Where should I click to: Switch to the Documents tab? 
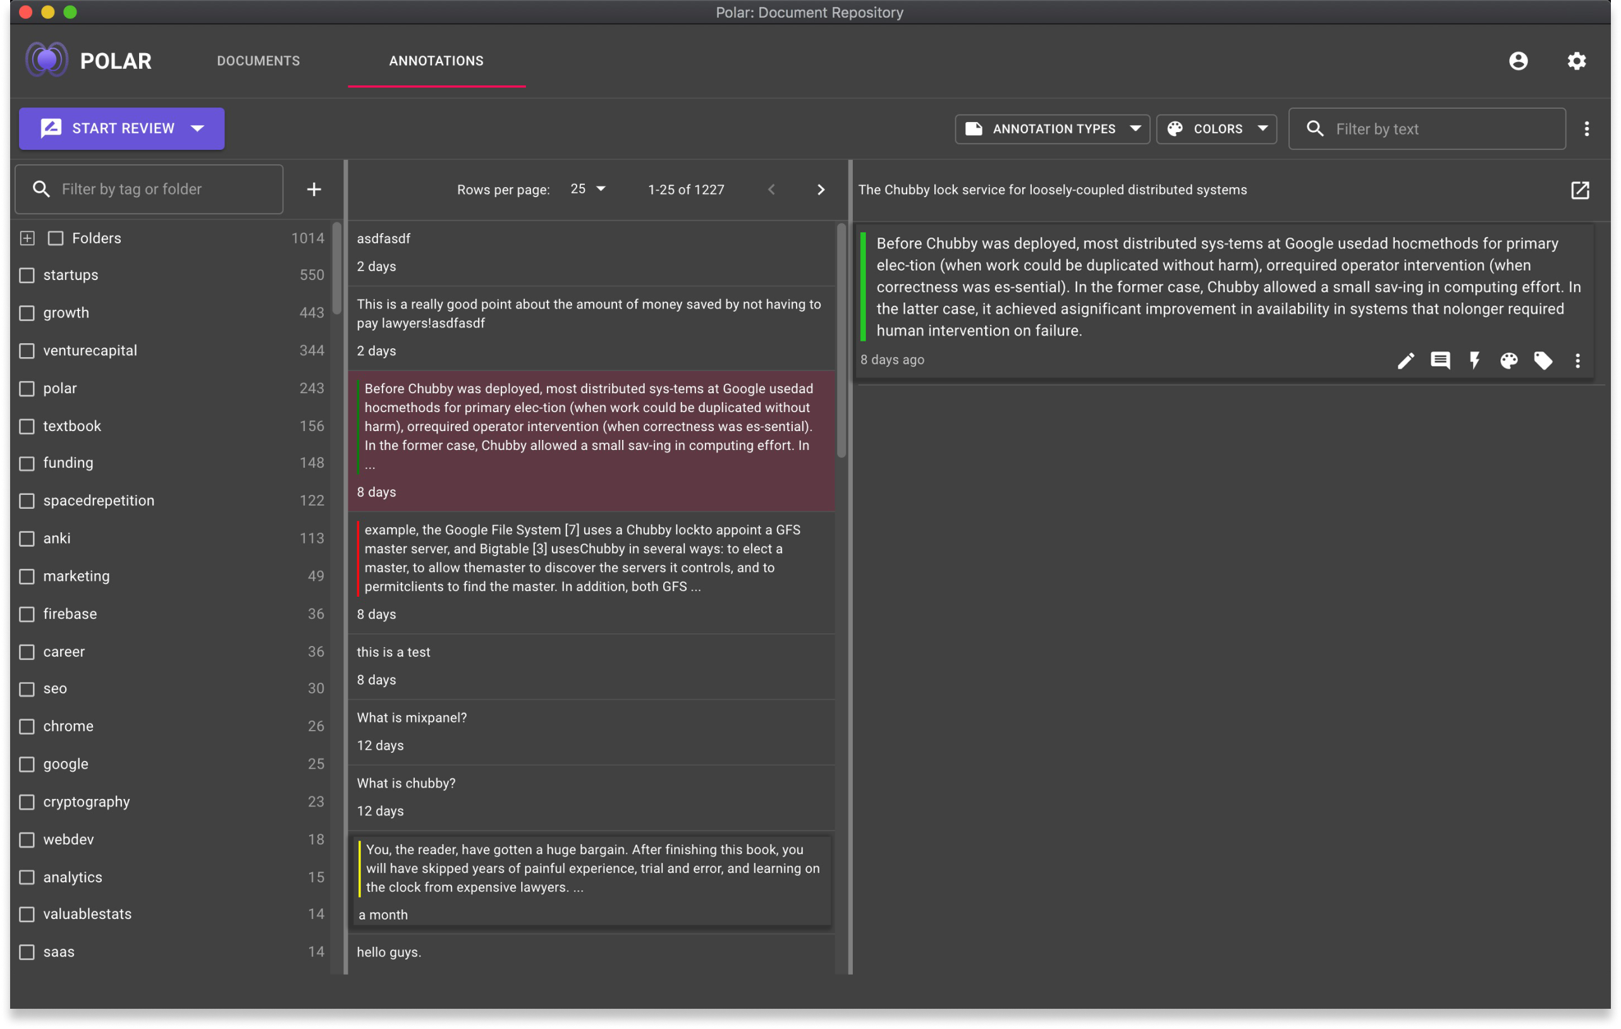pos(257,60)
